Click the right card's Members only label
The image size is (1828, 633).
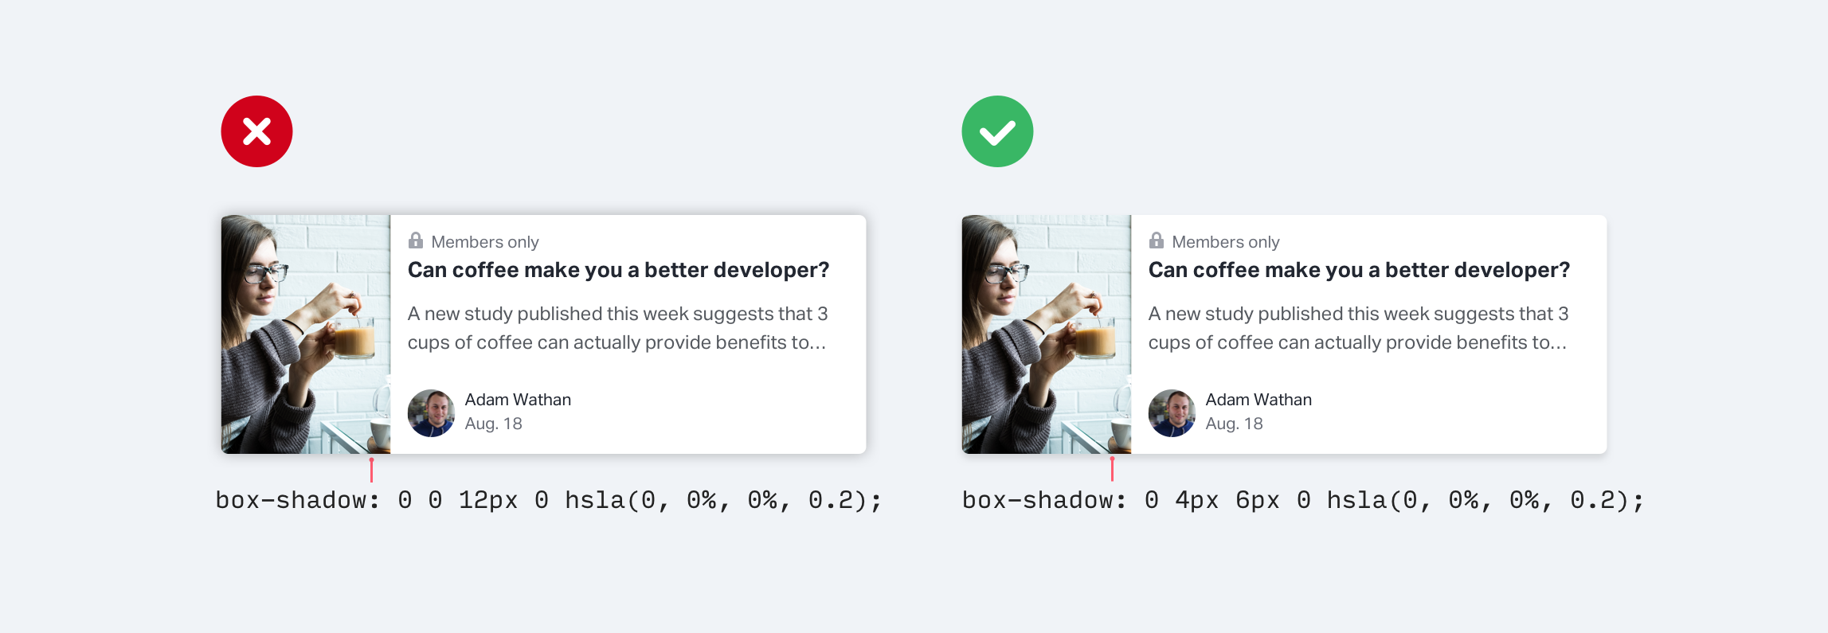tap(1226, 242)
